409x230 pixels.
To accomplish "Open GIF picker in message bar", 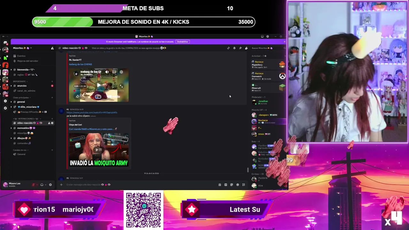I will pos(226,185).
